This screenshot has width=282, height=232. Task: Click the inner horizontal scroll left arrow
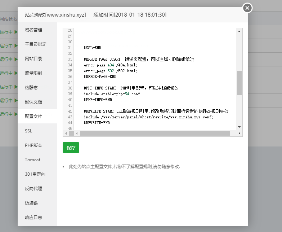[x=77, y=133]
